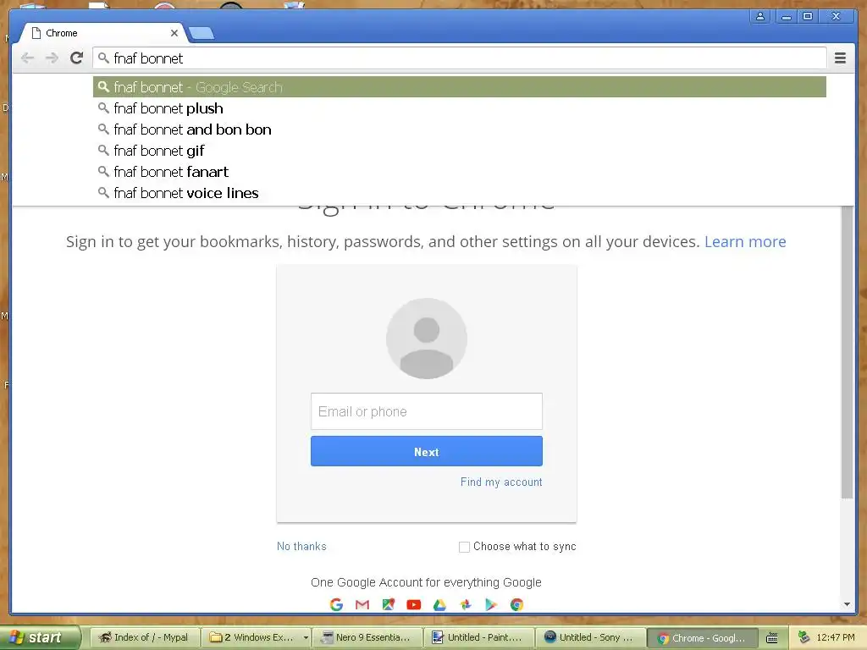This screenshot has height=650, width=867.
Task: Close the Chrome tab
Action: click(174, 33)
